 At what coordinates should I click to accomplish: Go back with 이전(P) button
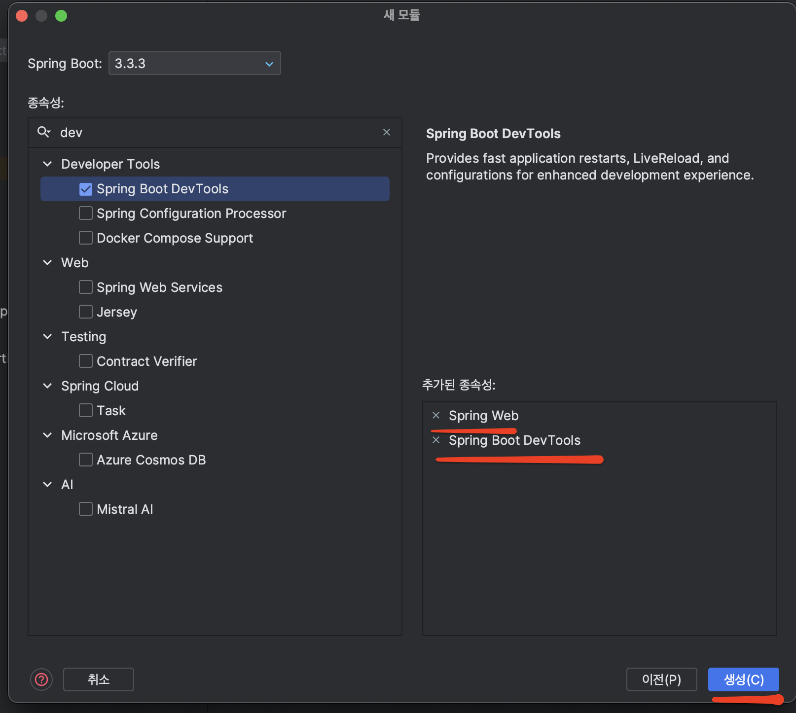tap(661, 679)
